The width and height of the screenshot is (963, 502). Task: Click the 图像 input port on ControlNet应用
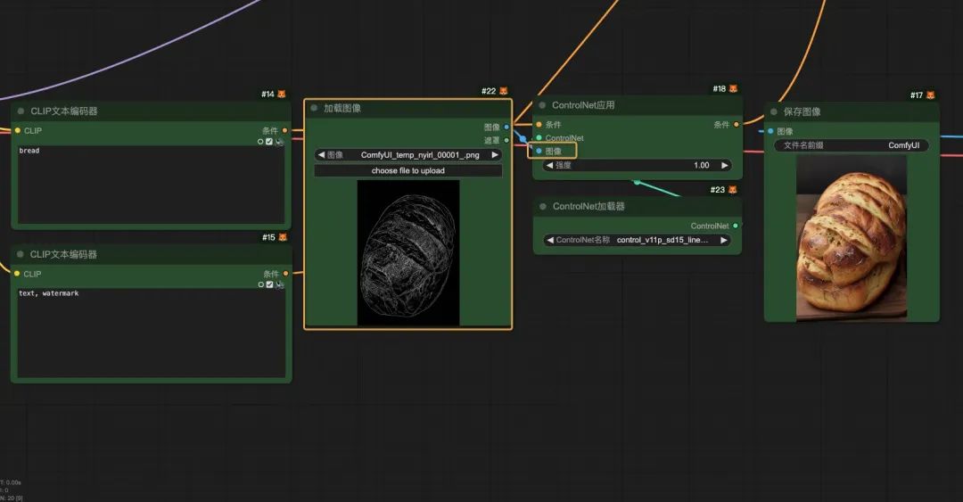(539, 152)
